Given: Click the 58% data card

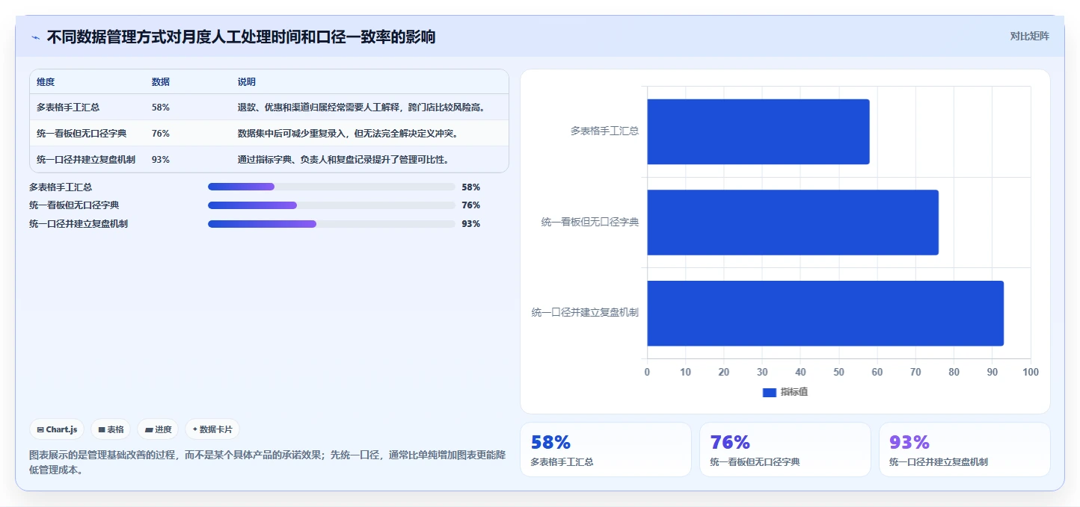Looking at the screenshot, I should coord(606,450).
